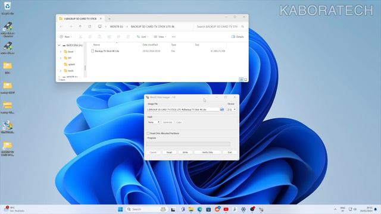
Task: Sort by the Type column header
Action: coord(173,45)
